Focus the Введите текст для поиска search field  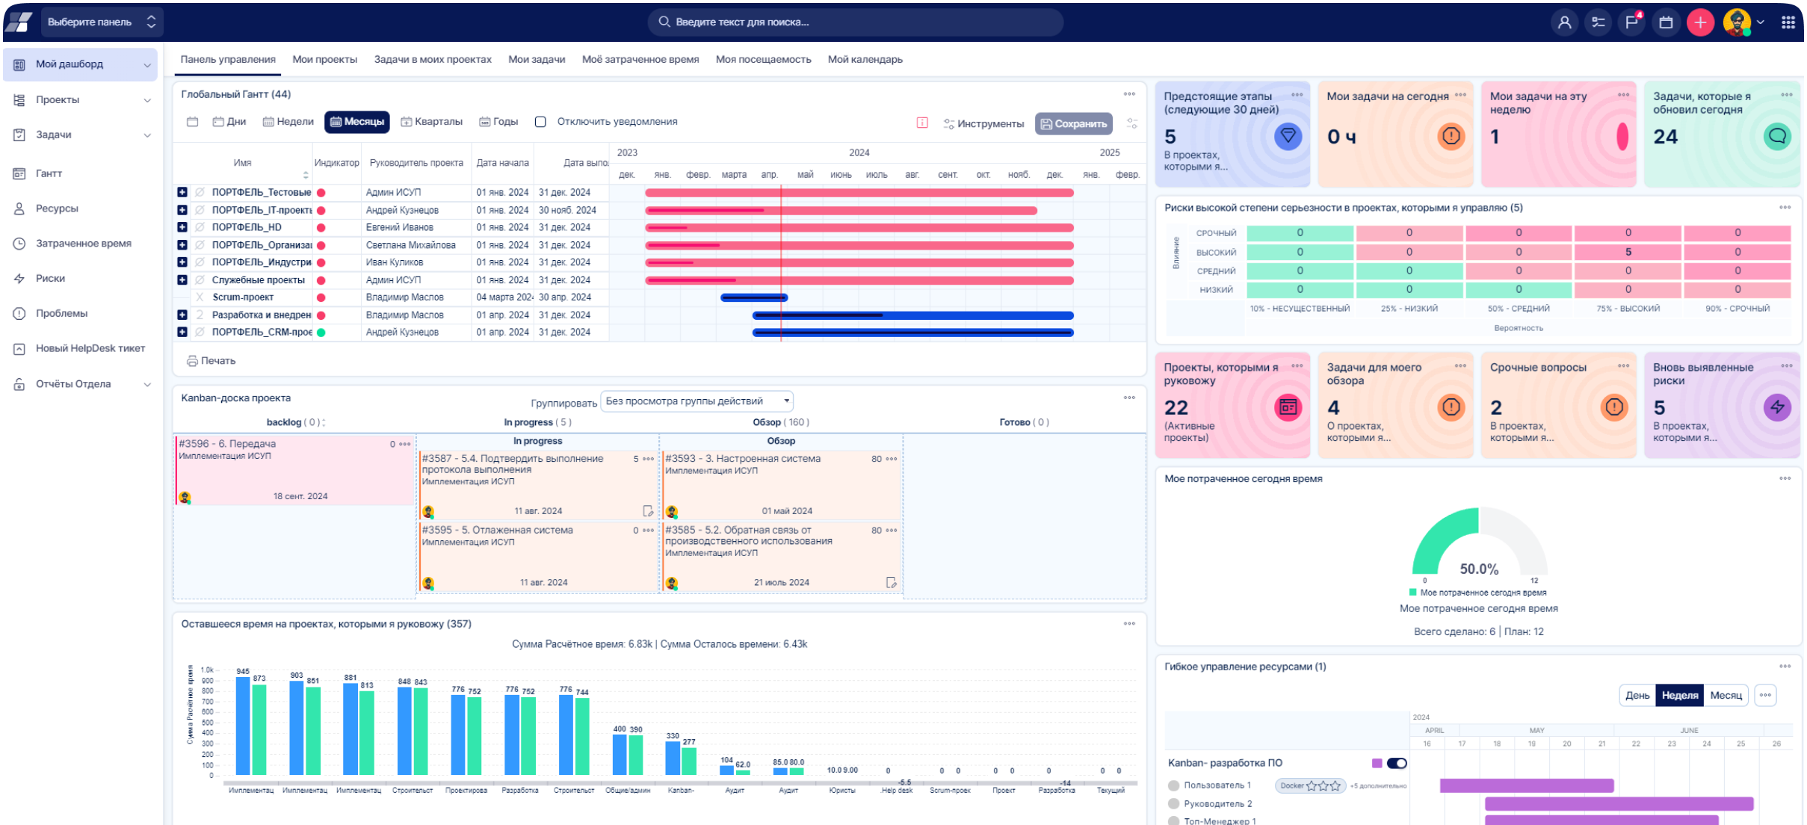[855, 22]
